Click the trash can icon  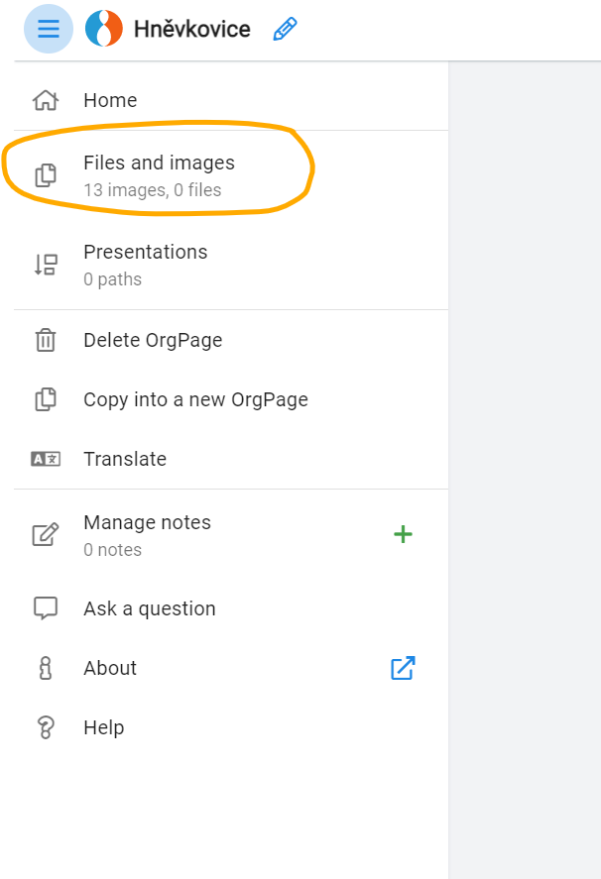pos(46,340)
